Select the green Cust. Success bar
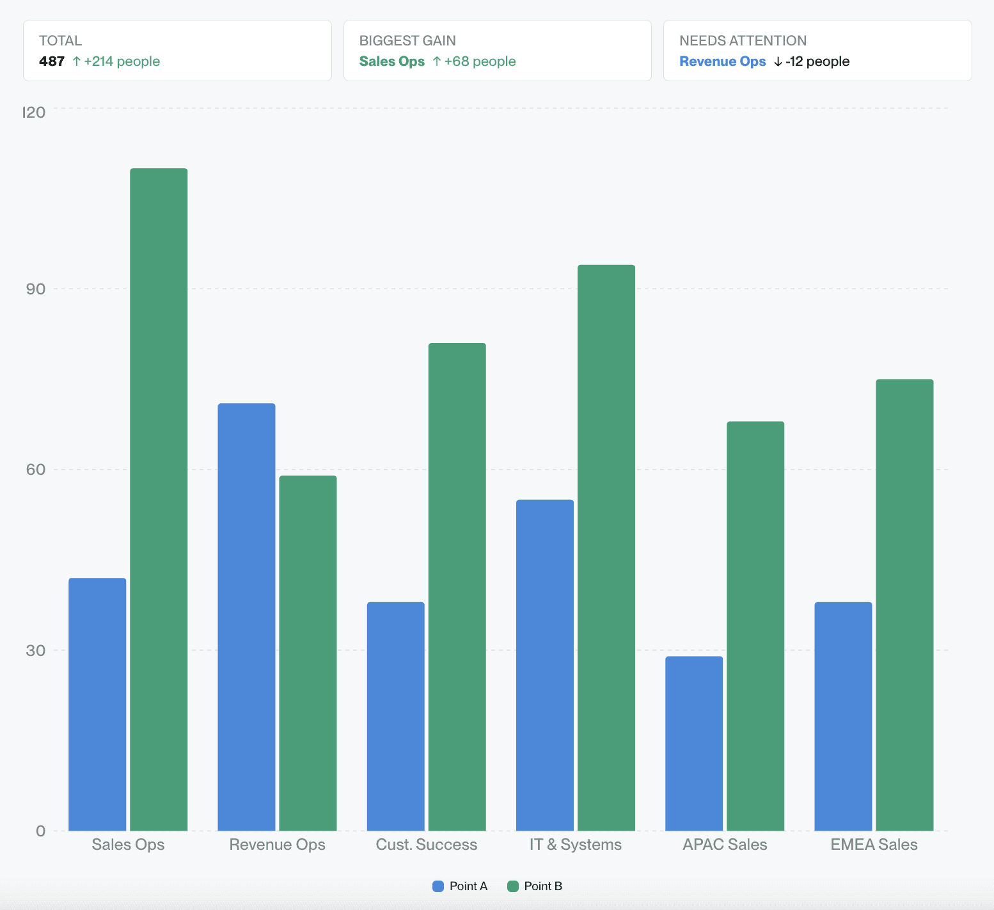This screenshot has height=910, width=994. tap(457, 587)
